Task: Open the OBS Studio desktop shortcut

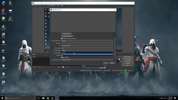Action: [x=11, y=19]
